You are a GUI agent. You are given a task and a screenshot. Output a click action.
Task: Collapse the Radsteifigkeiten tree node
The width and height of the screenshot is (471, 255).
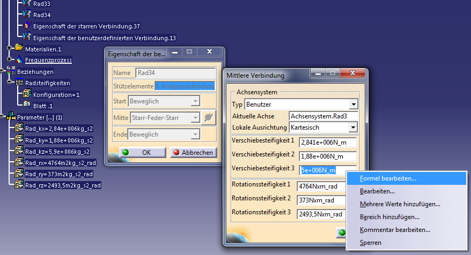tap(9, 82)
